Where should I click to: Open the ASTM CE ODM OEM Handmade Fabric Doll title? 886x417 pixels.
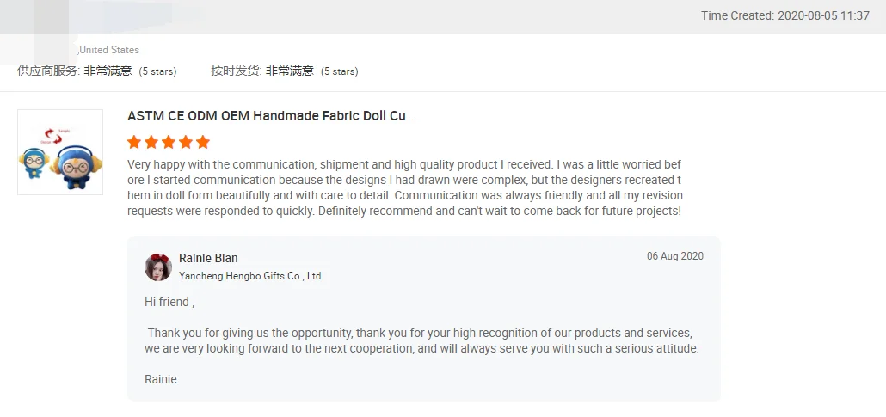(x=270, y=116)
